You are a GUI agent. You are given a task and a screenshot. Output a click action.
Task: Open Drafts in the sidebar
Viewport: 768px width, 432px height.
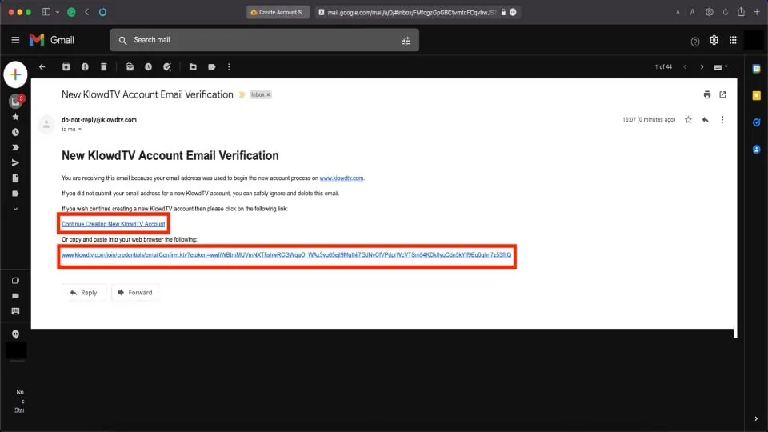(15, 178)
